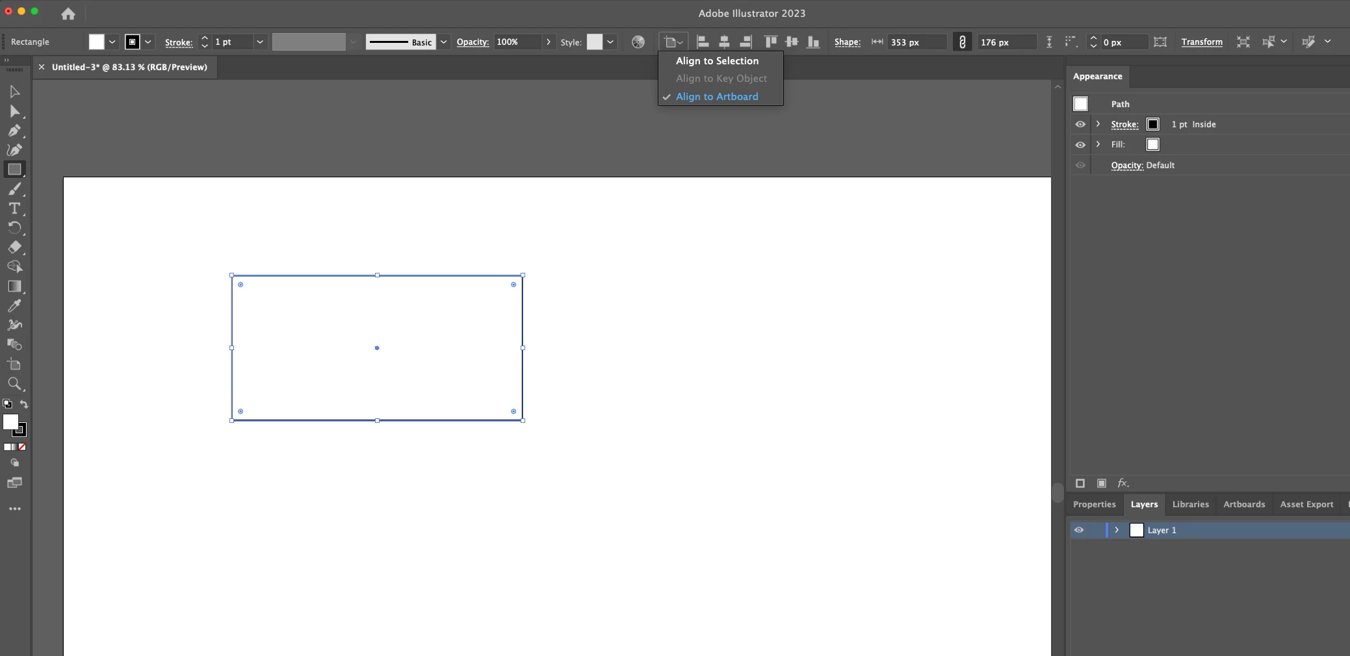Viewport: 1350px width, 656px height.
Task: Click the Opacity label in control bar
Action: pos(473,42)
